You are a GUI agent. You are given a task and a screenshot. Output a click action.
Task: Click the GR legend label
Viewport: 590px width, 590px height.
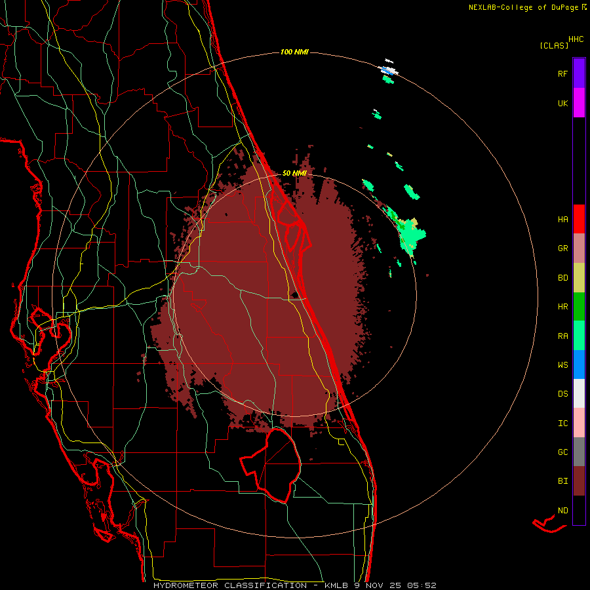(562, 248)
